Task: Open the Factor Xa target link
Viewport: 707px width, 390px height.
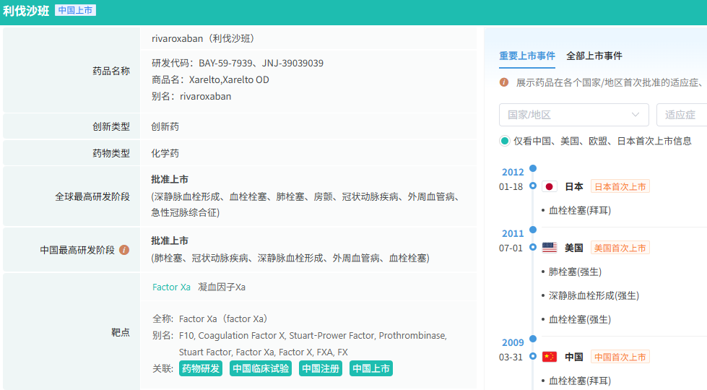Action: [x=171, y=287]
